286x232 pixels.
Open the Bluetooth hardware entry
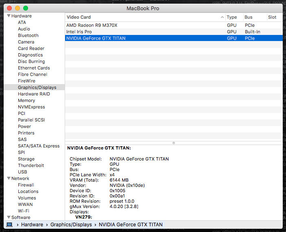(x=28, y=35)
